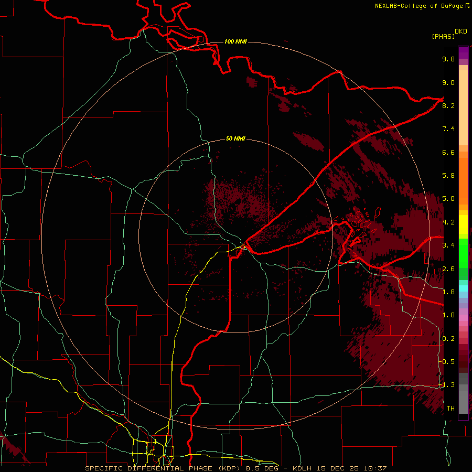
Task: Pick the yellow band in the color scale
Action: pos(463,224)
